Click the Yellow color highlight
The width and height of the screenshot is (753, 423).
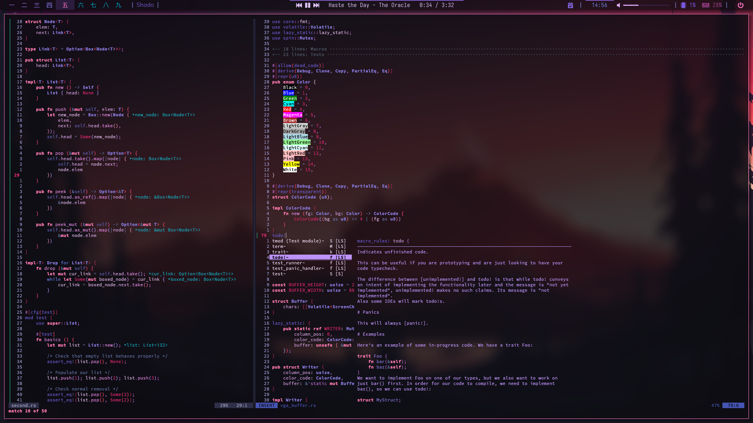pos(291,164)
